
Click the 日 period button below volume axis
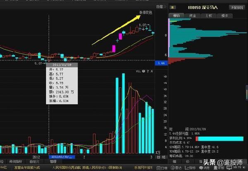point(158,157)
